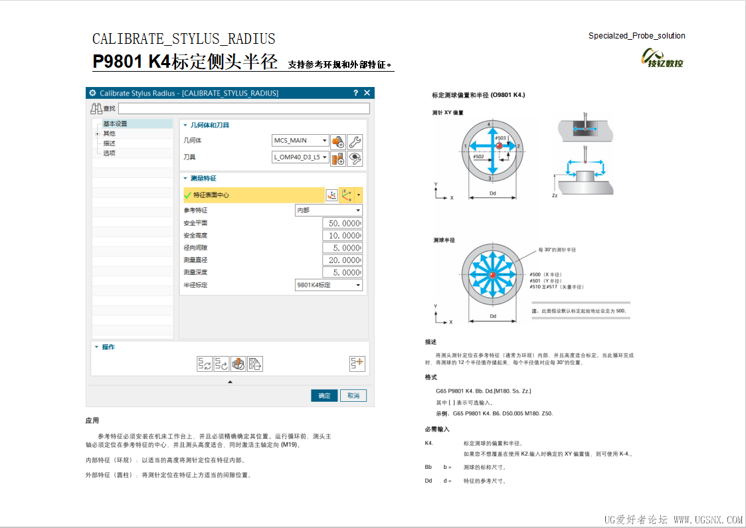This screenshot has height=528, width=746.
Task: Click the '#500 (X 半径)' label
Action: point(545,274)
